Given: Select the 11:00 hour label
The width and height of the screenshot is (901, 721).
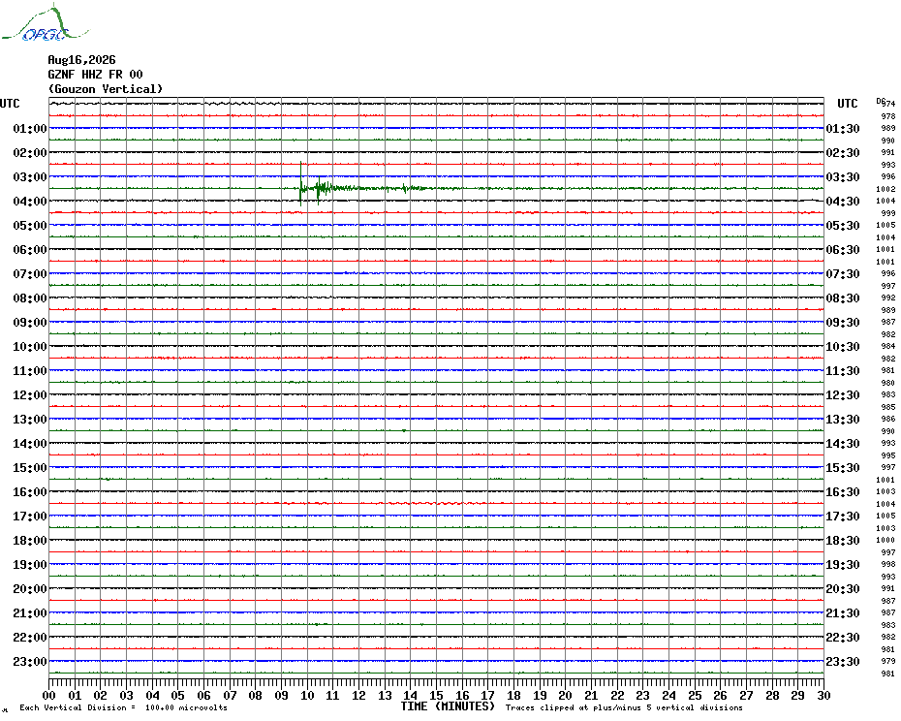Looking at the screenshot, I should click(30, 371).
